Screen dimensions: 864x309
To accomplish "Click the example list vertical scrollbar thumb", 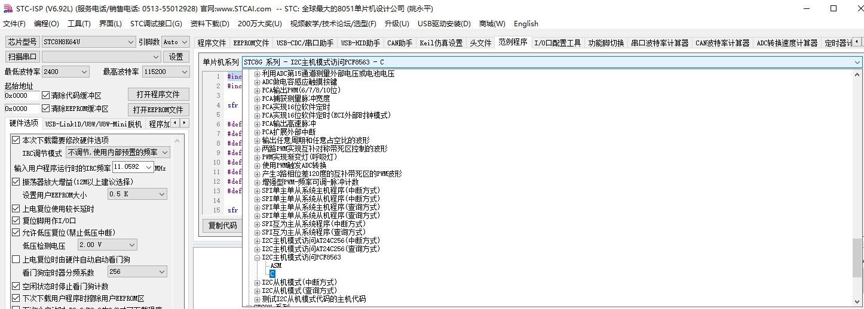I will [x=857, y=258].
